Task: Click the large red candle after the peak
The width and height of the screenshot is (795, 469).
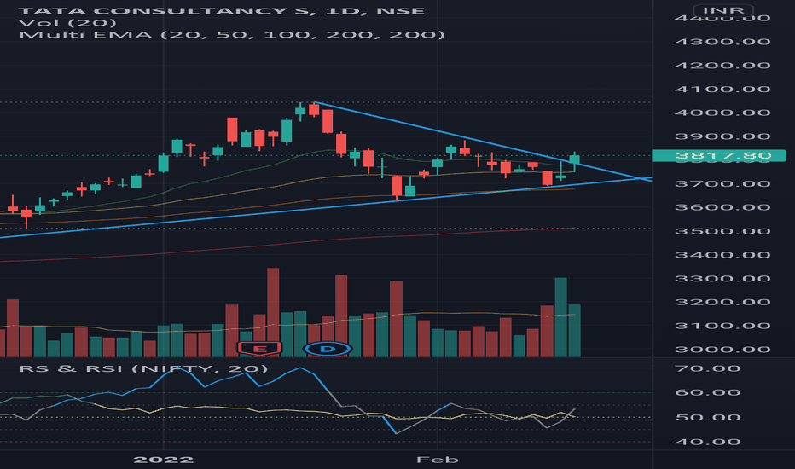Action: point(328,122)
